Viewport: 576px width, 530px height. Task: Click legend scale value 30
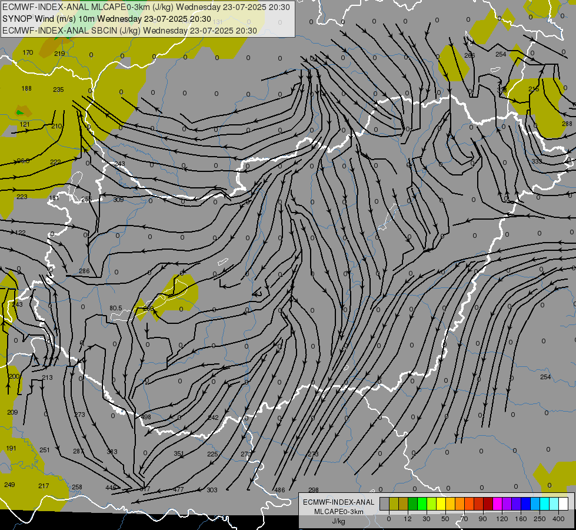[426, 519]
